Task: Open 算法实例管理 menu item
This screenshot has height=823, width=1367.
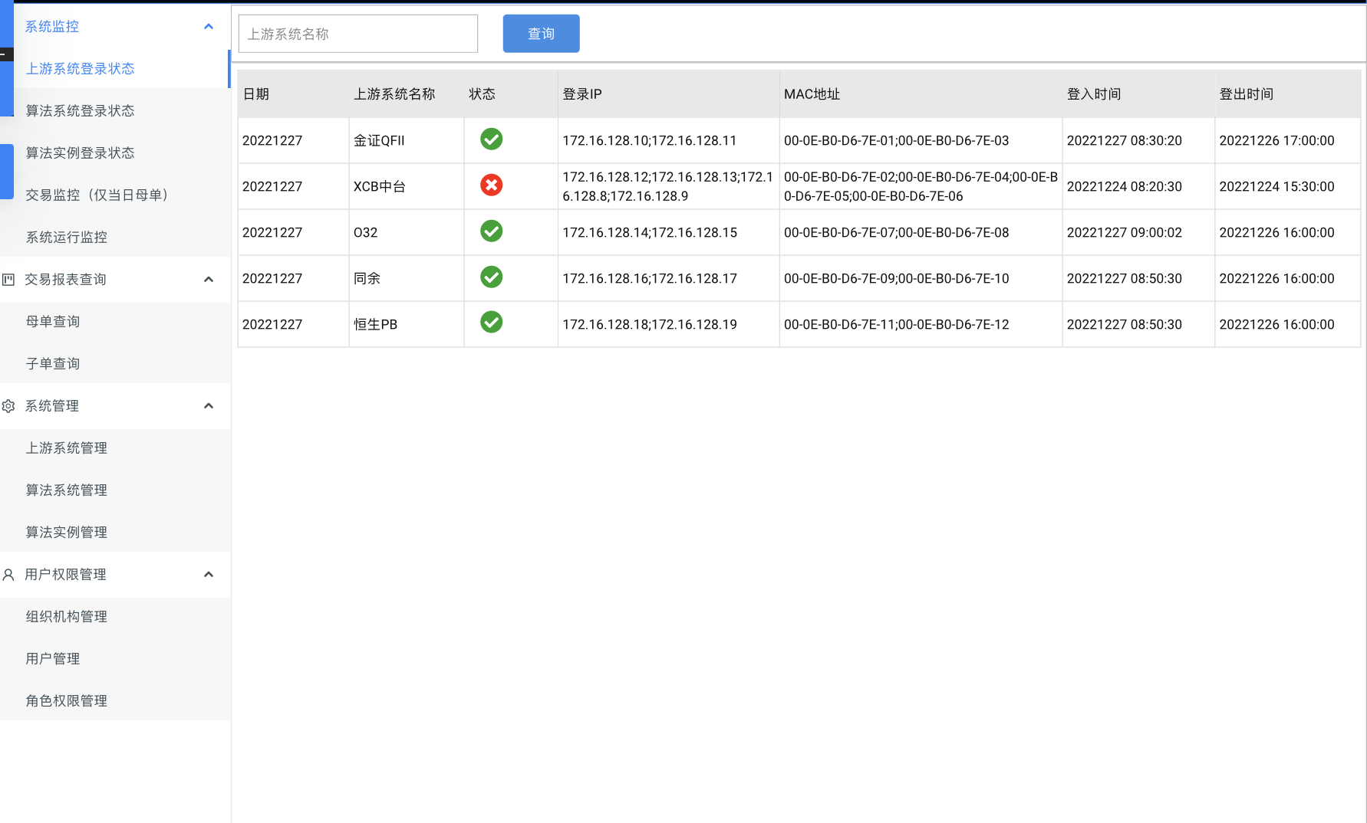Action: tap(115, 533)
